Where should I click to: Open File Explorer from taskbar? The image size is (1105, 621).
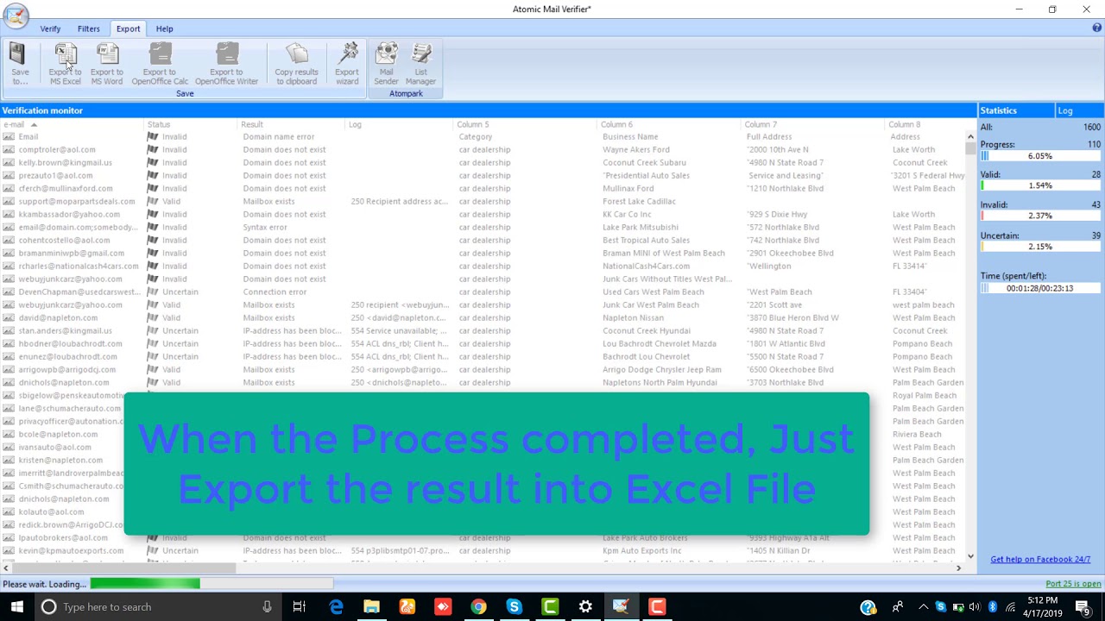[371, 606]
